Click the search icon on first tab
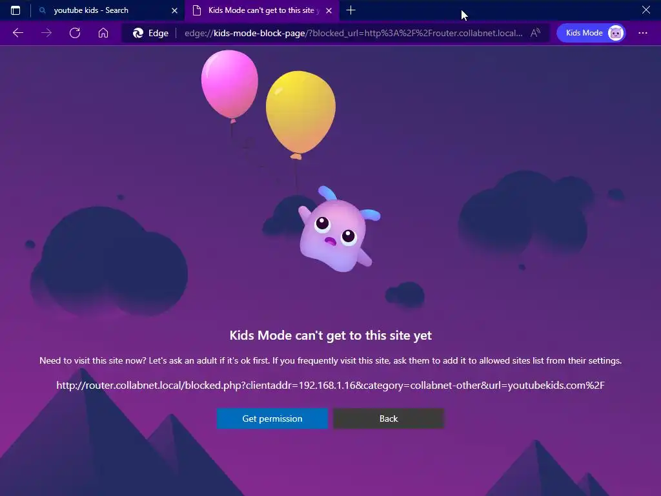The image size is (661, 496). (x=42, y=10)
